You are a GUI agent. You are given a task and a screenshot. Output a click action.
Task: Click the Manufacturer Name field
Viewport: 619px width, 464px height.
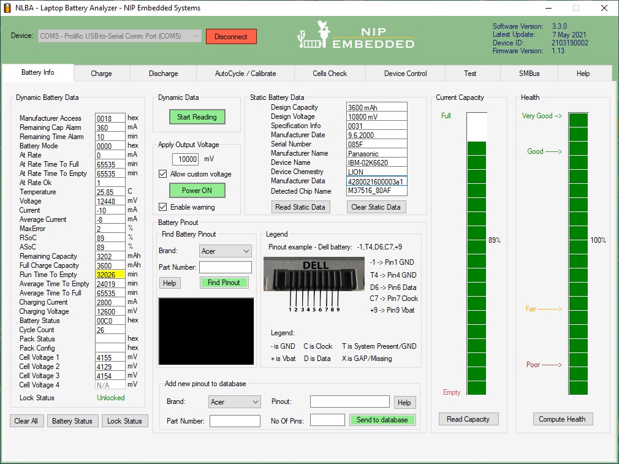(x=377, y=154)
